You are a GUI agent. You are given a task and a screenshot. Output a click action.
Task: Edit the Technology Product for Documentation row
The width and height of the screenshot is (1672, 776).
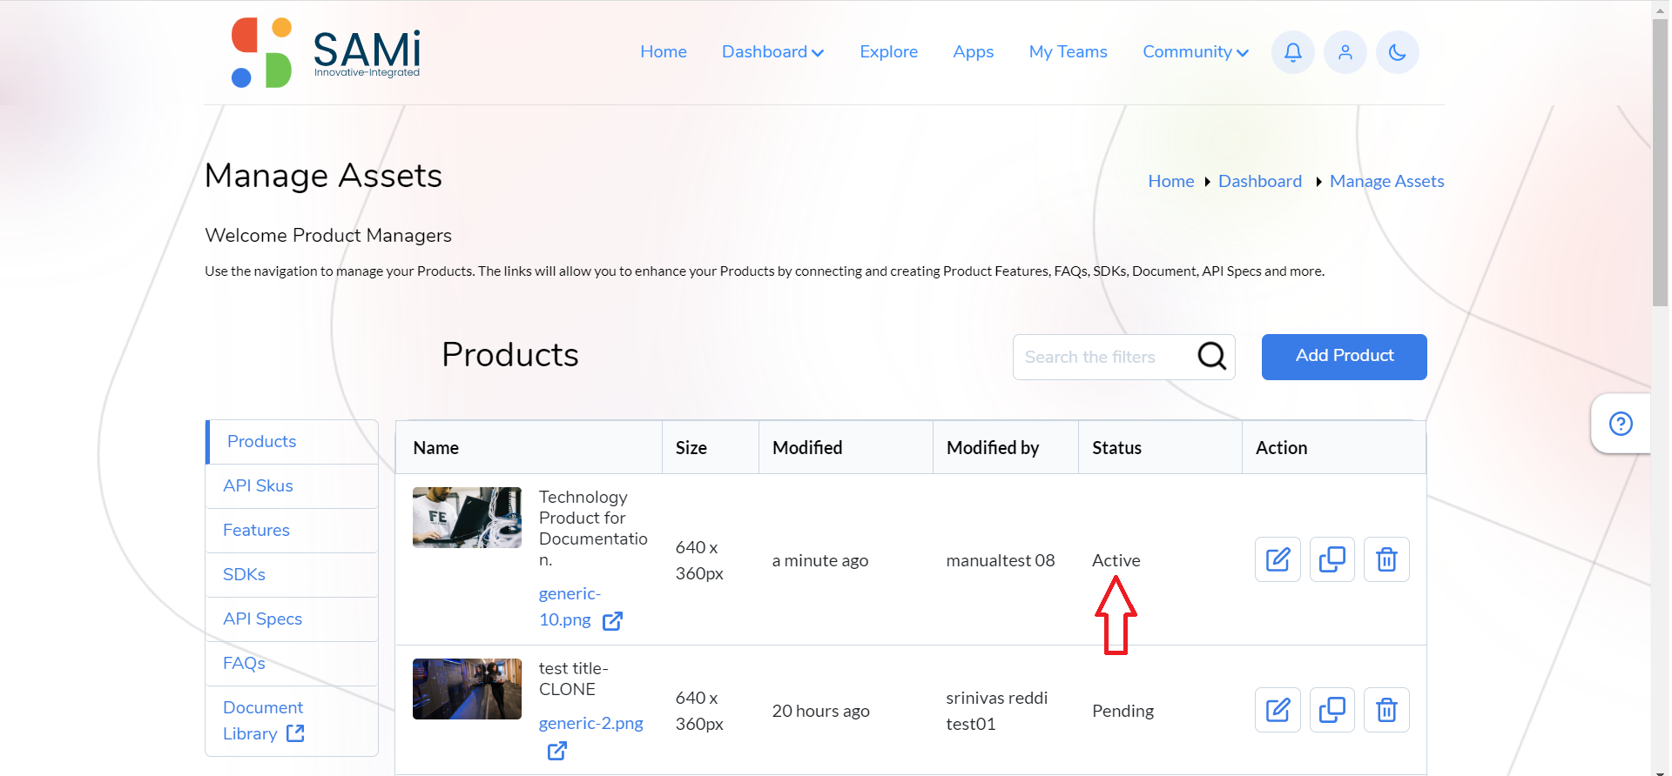point(1278,559)
